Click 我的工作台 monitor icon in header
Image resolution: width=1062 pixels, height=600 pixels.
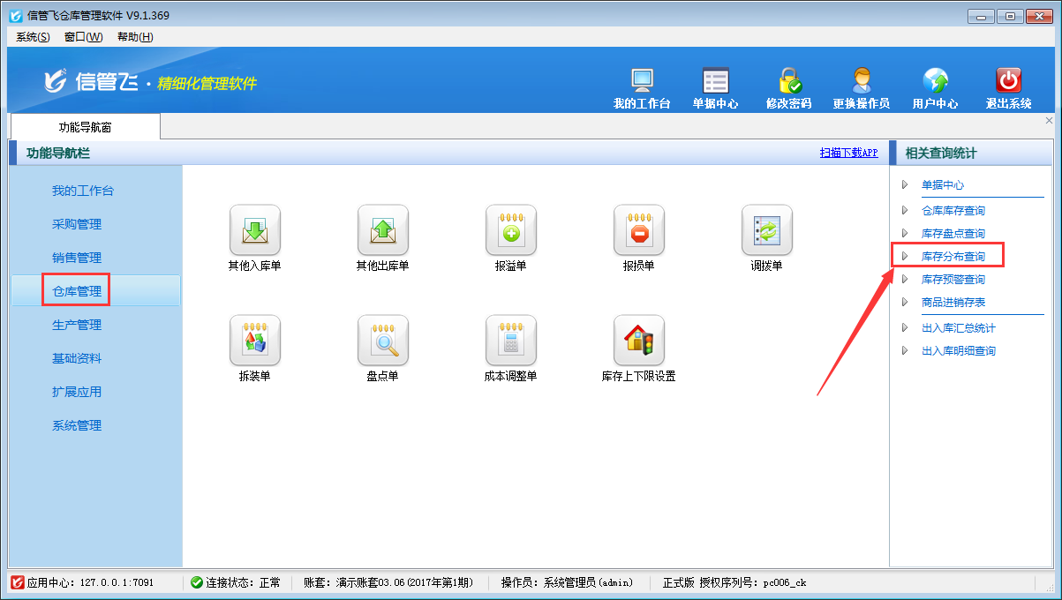642,81
